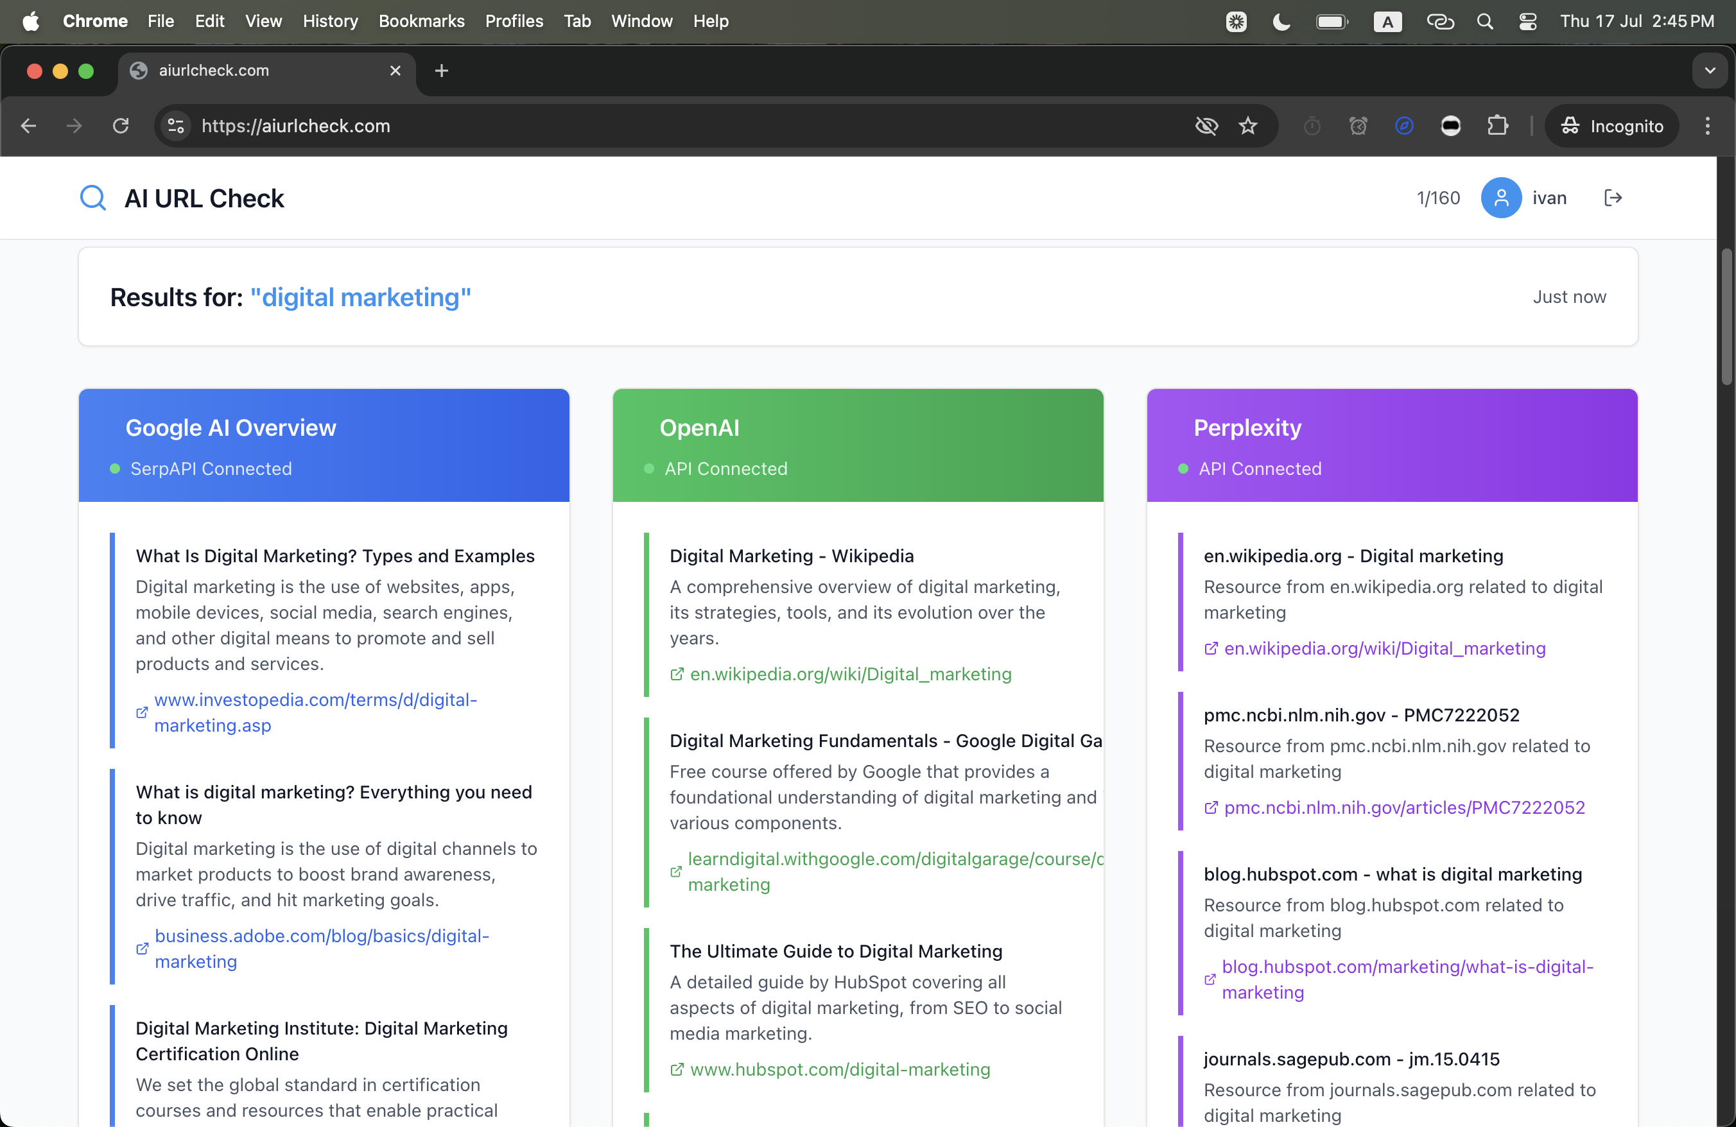Click the browser forward arrow
Image resolution: width=1736 pixels, height=1127 pixels.
coord(74,126)
